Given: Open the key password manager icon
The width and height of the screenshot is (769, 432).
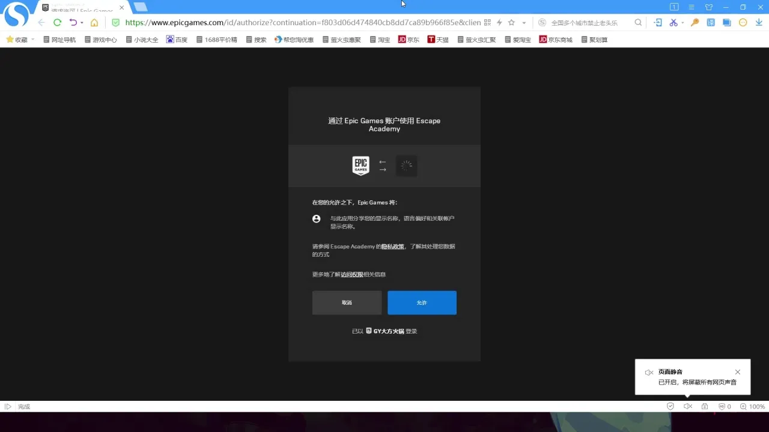Looking at the screenshot, I should click(x=695, y=23).
